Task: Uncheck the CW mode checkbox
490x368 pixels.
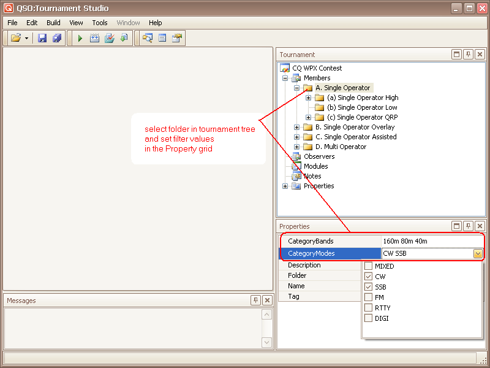Action: 368,277
